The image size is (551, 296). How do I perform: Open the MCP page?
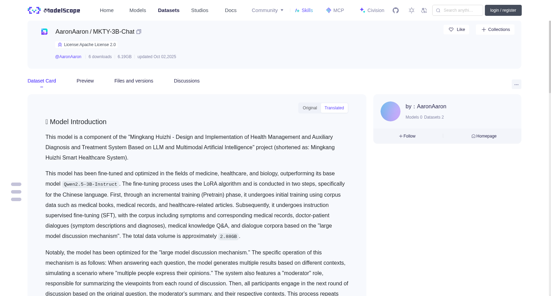pyautogui.click(x=335, y=10)
